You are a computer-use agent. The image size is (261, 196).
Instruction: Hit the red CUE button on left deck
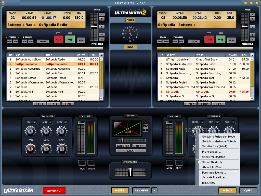[x=59, y=40]
